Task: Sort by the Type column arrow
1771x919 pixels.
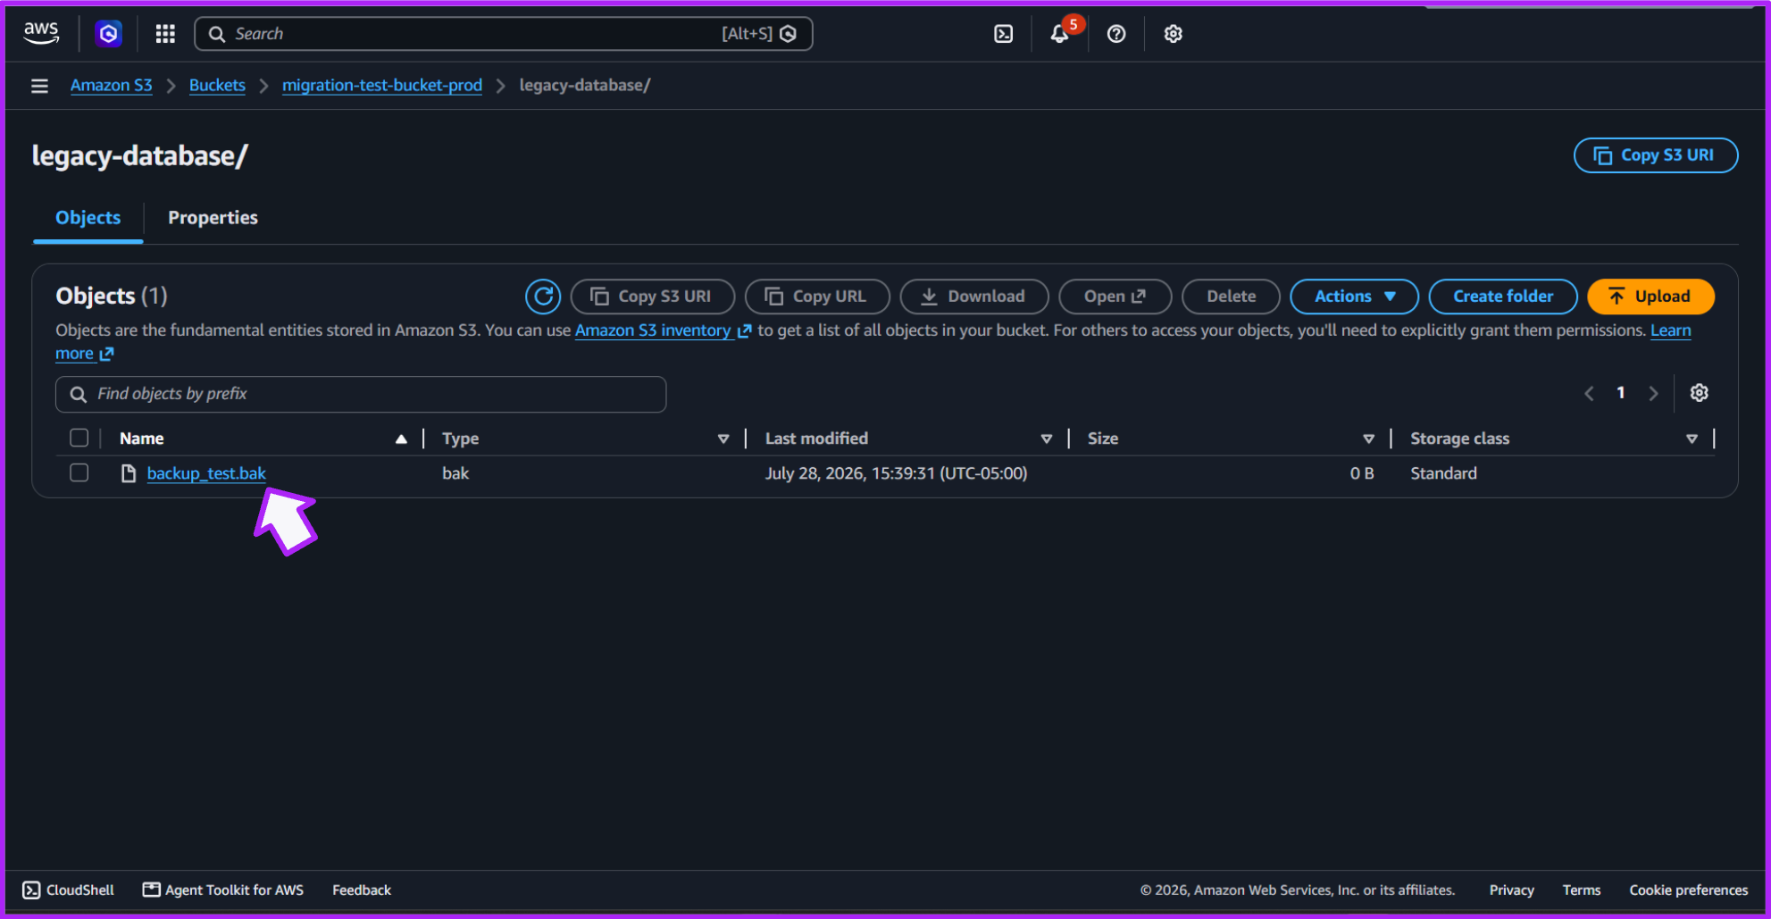Action: coord(723,439)
